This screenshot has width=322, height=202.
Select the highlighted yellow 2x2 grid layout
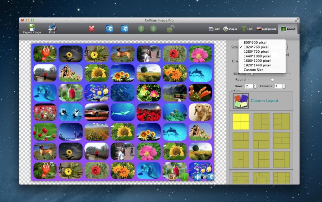241,122
